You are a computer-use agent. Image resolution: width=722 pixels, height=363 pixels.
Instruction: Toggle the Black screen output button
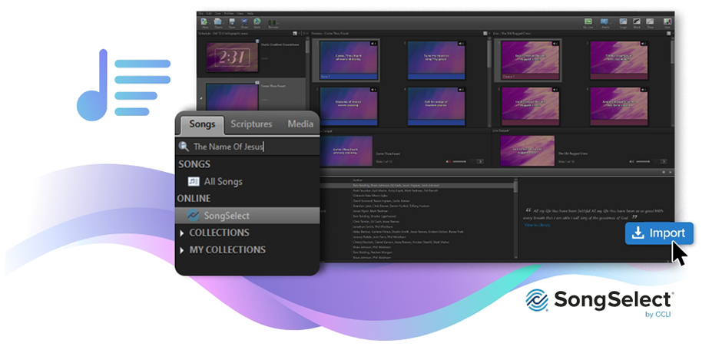pyautogui.click(x=636, y=21)
